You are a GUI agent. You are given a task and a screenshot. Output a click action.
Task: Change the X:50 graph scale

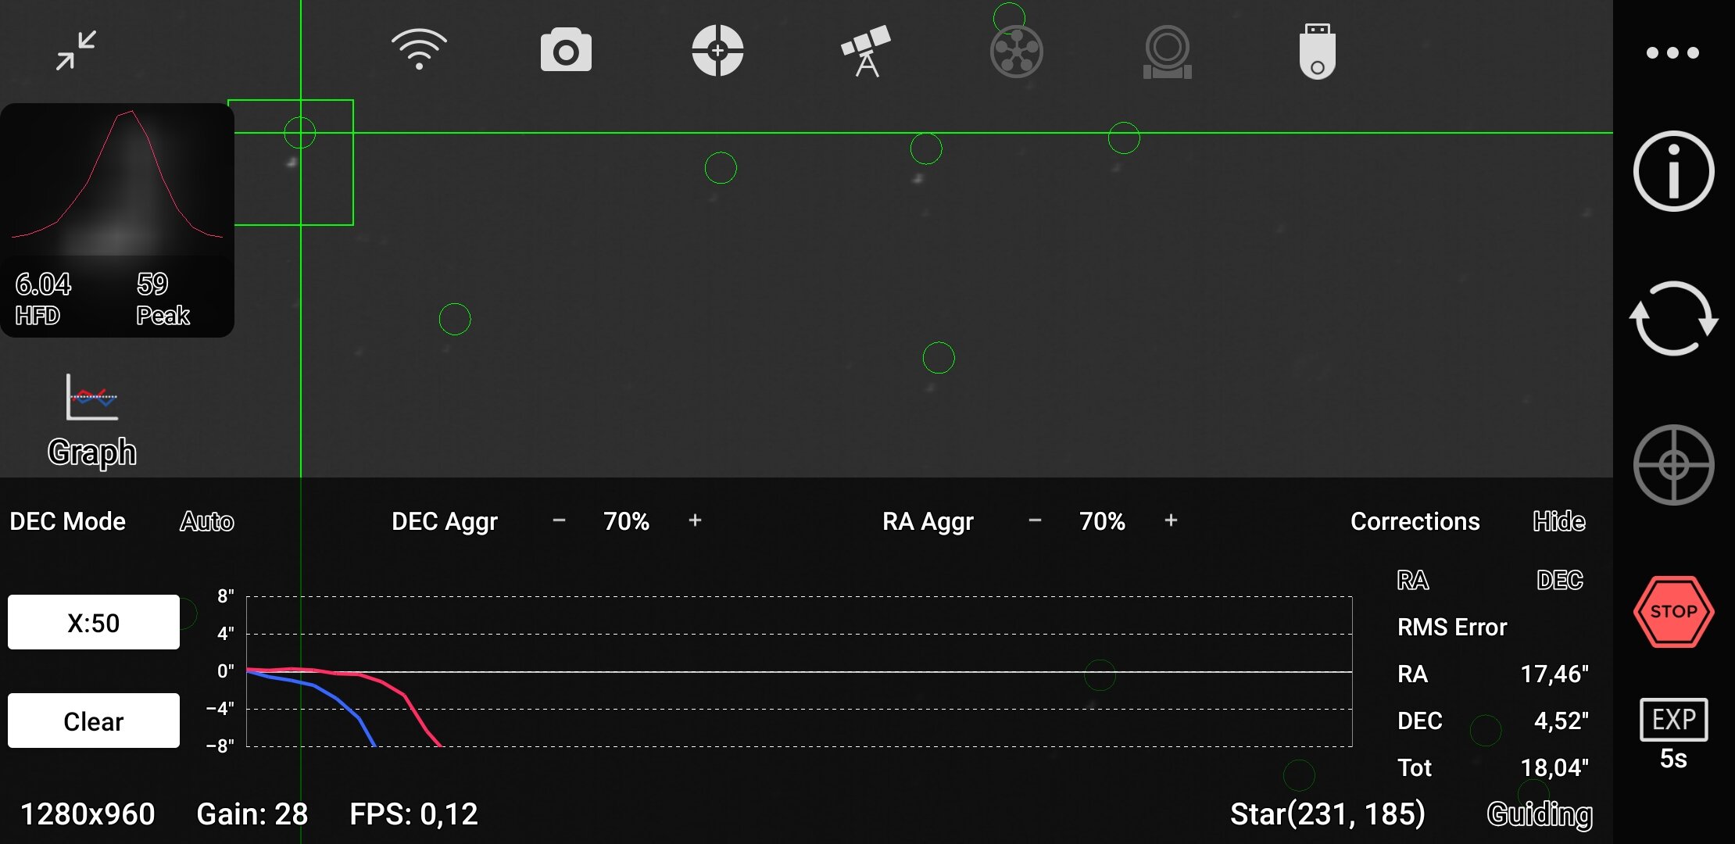94,622
